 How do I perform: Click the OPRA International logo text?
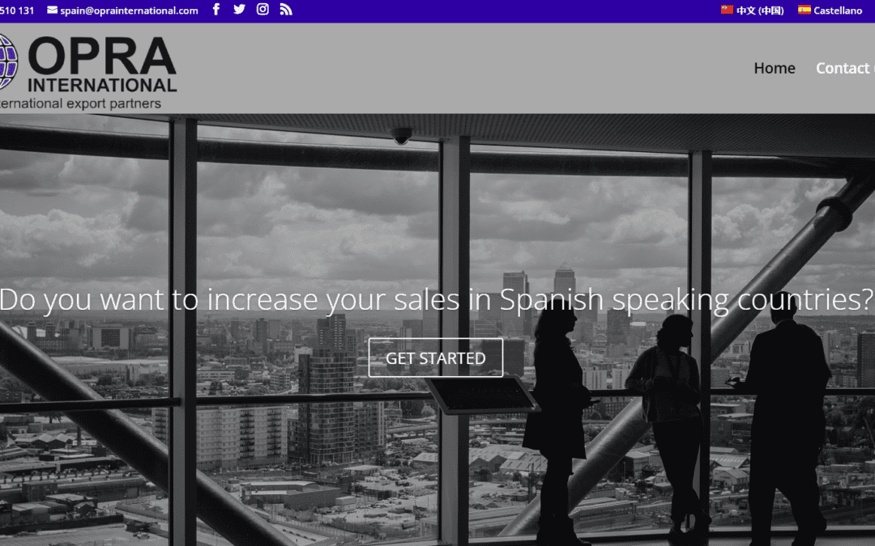pyautogui.click(x=101, y=64)
